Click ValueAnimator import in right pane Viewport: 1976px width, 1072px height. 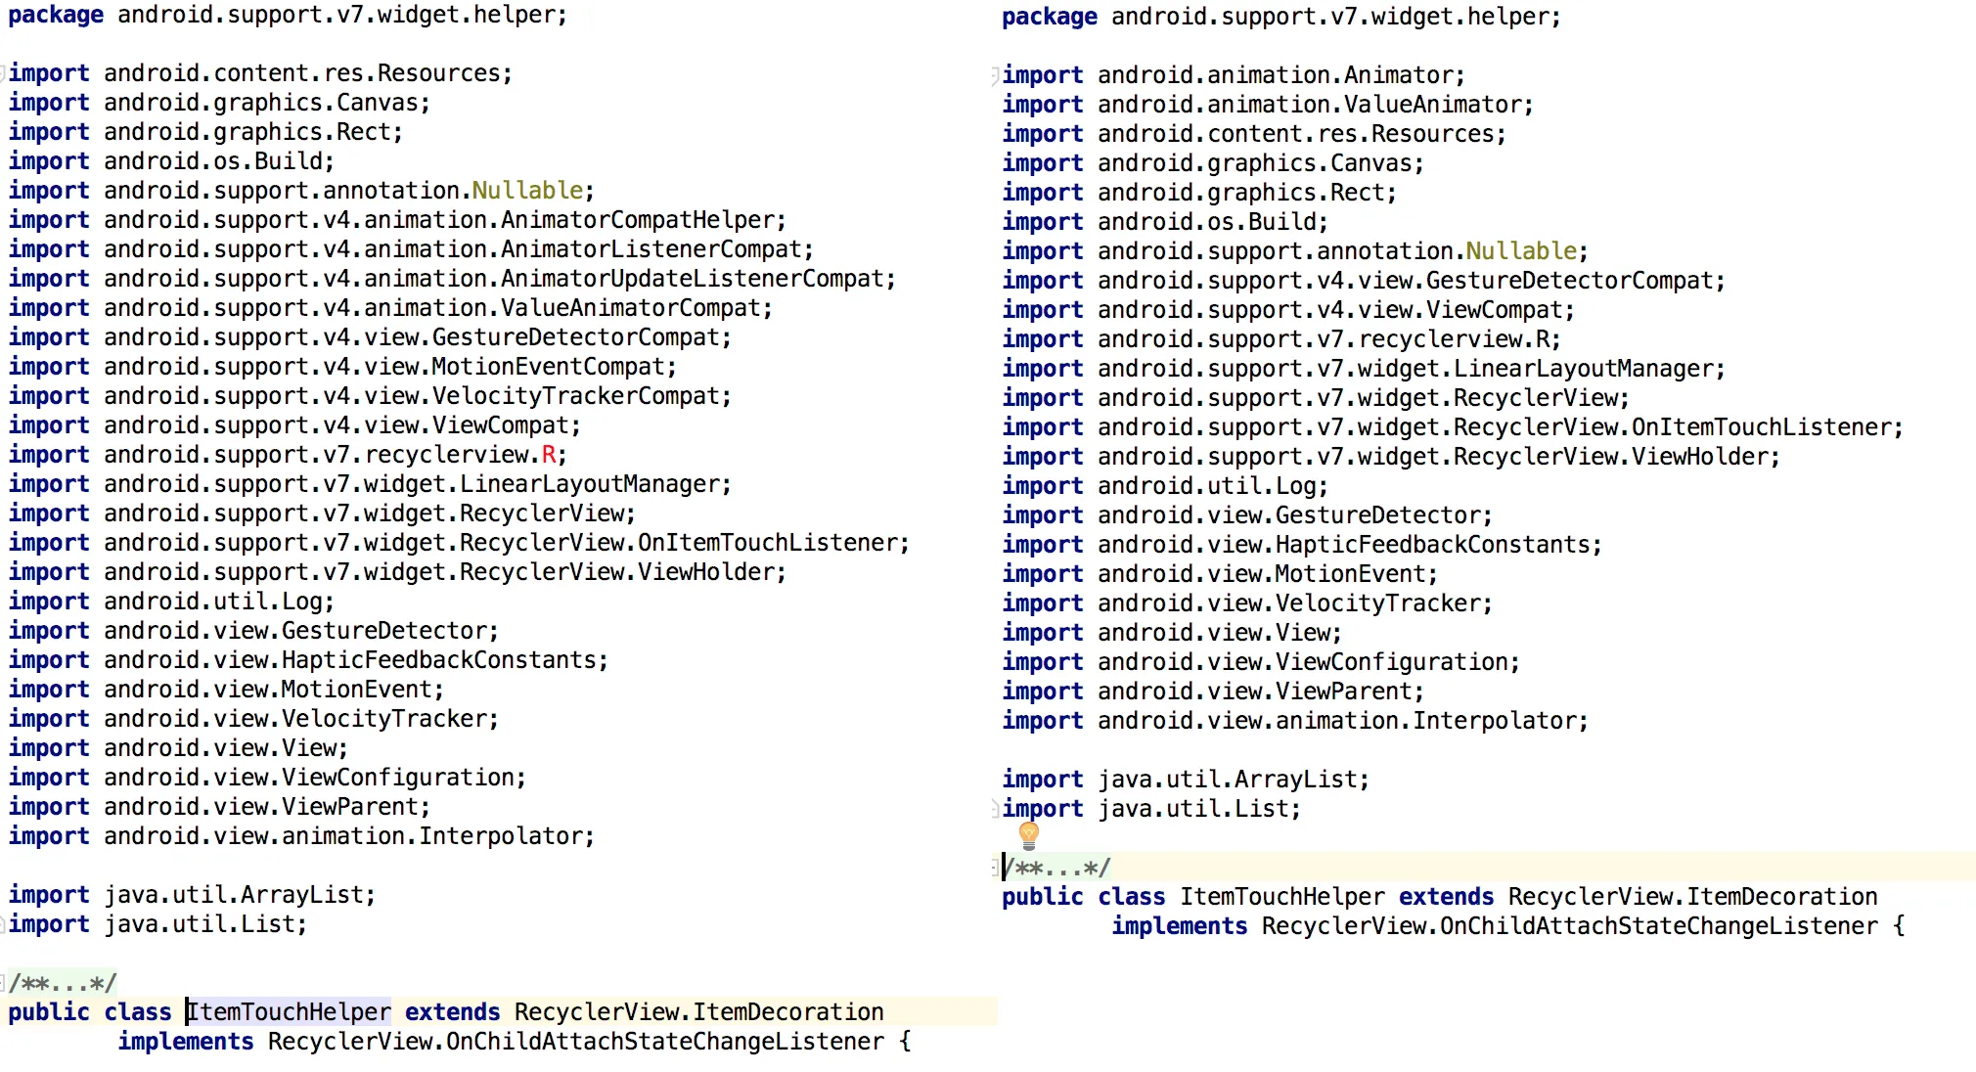point(1432,104)
